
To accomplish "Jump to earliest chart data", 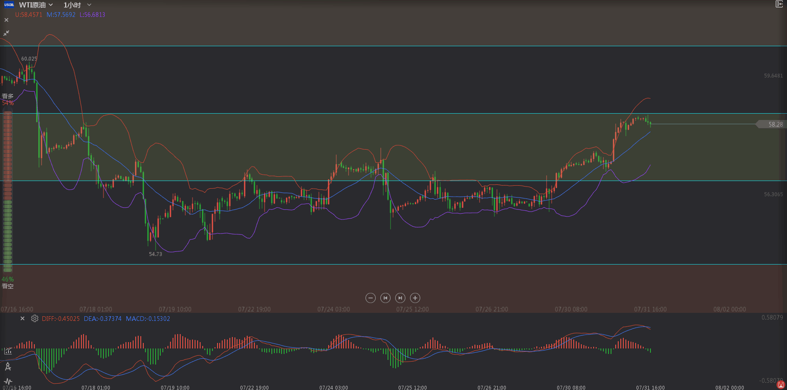I will click(385, 298).
